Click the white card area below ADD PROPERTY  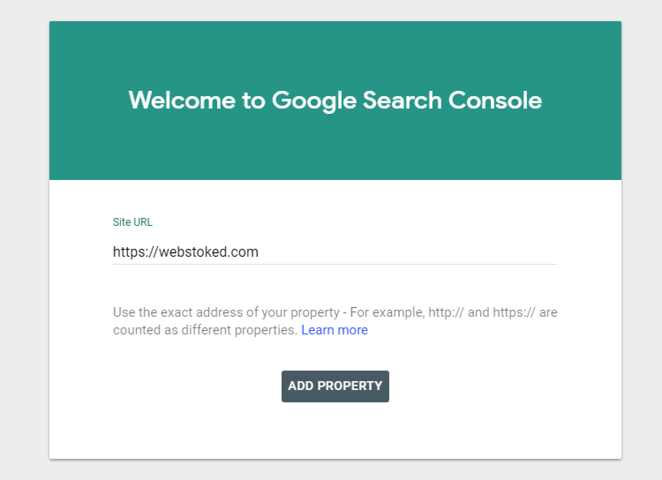click(x=335, y=431)
